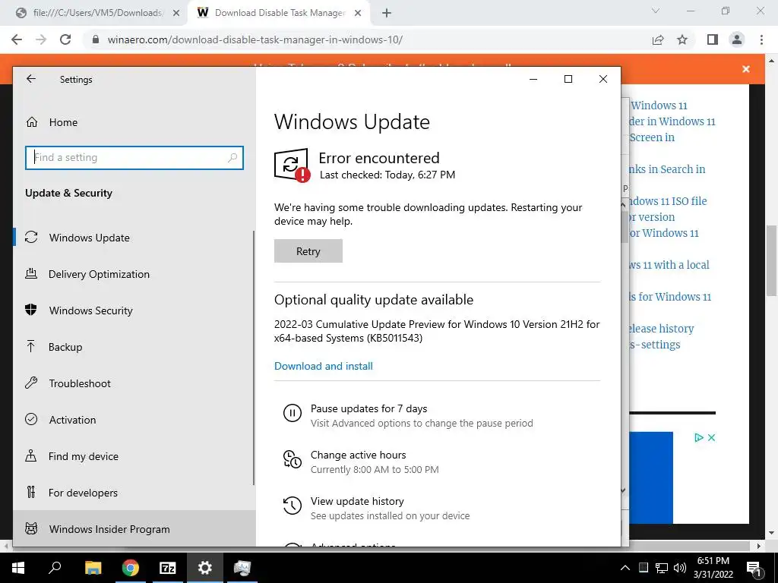Screen dimensions: 778x583
Task: Click Chrome forward navigation button
Action: tap(41, 39)
